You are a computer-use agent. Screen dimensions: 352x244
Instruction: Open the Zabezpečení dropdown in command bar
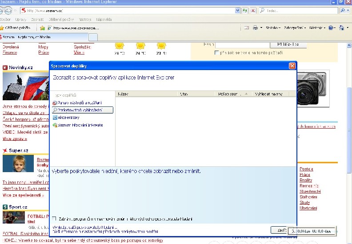coord(295,28)
